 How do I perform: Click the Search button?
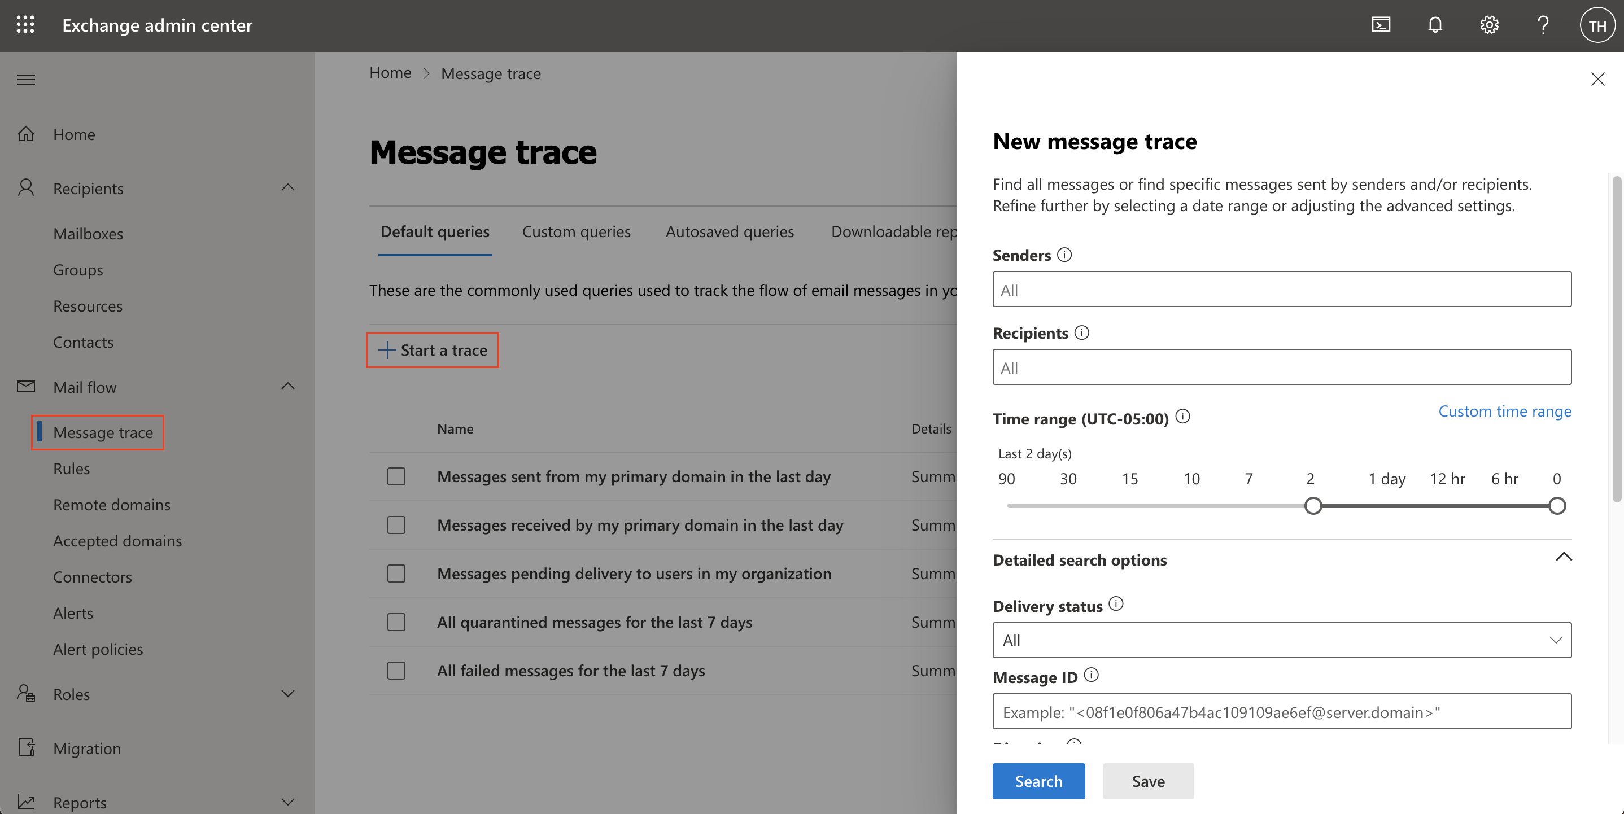[x=1038, y=781]
